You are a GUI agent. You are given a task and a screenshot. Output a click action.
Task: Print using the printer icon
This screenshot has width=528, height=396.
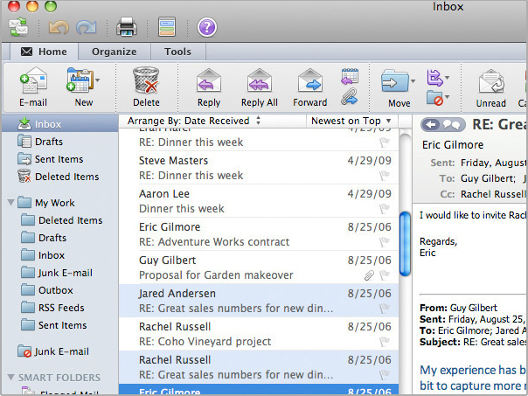[x=127, y=27]
